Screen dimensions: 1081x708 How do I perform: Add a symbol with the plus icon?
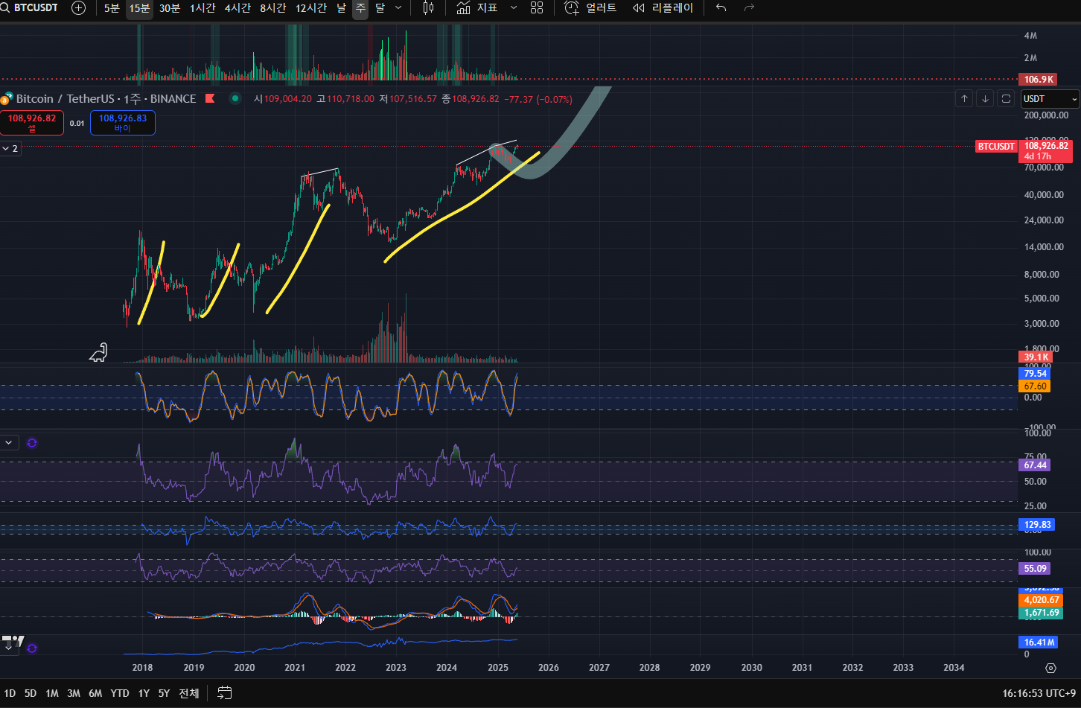coord(78,8)
